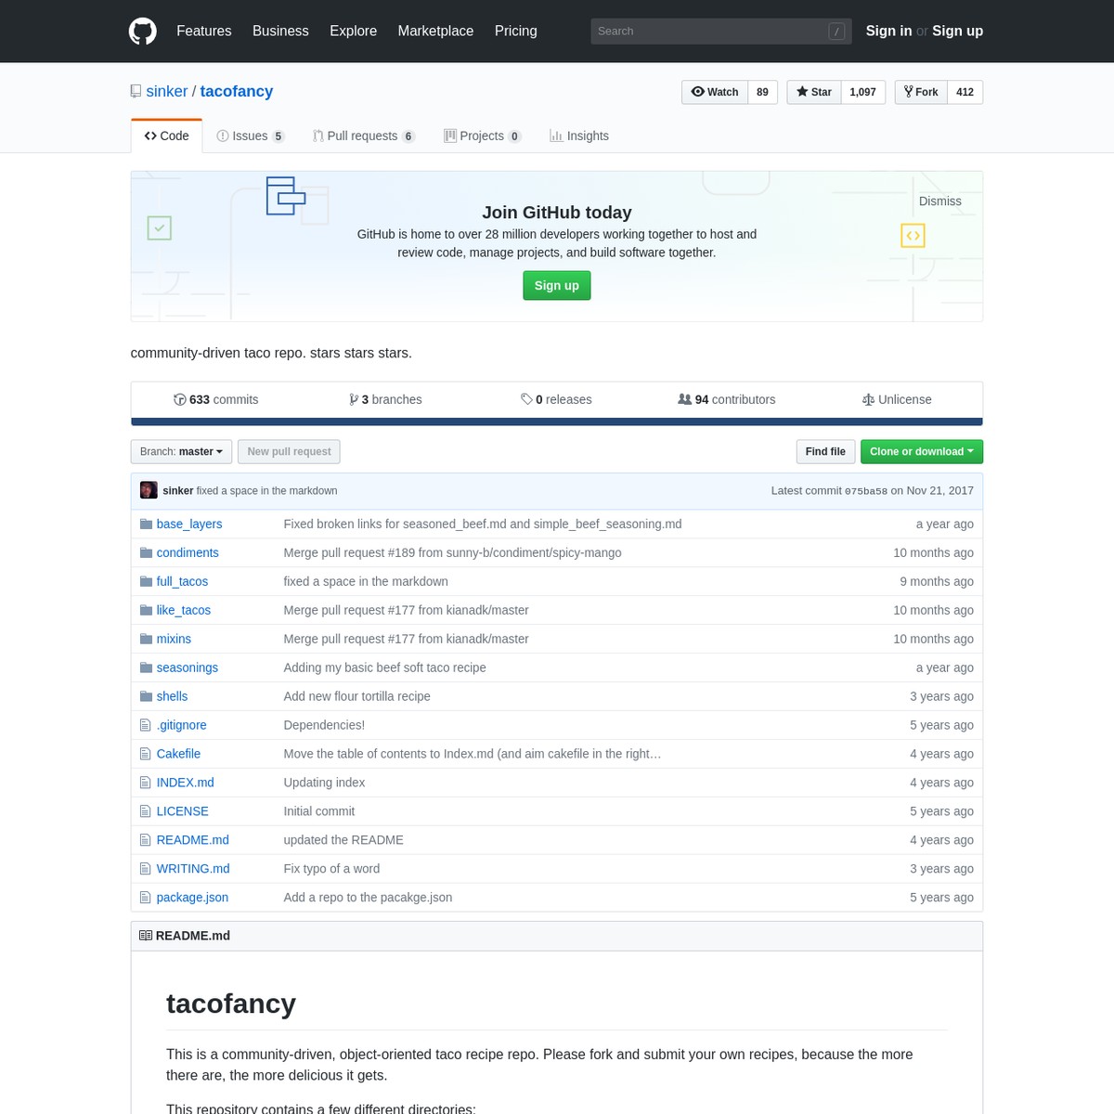Click the releases tag icon
Image resolution: width=1114 pixels, height=1114 pixels.
526,399
